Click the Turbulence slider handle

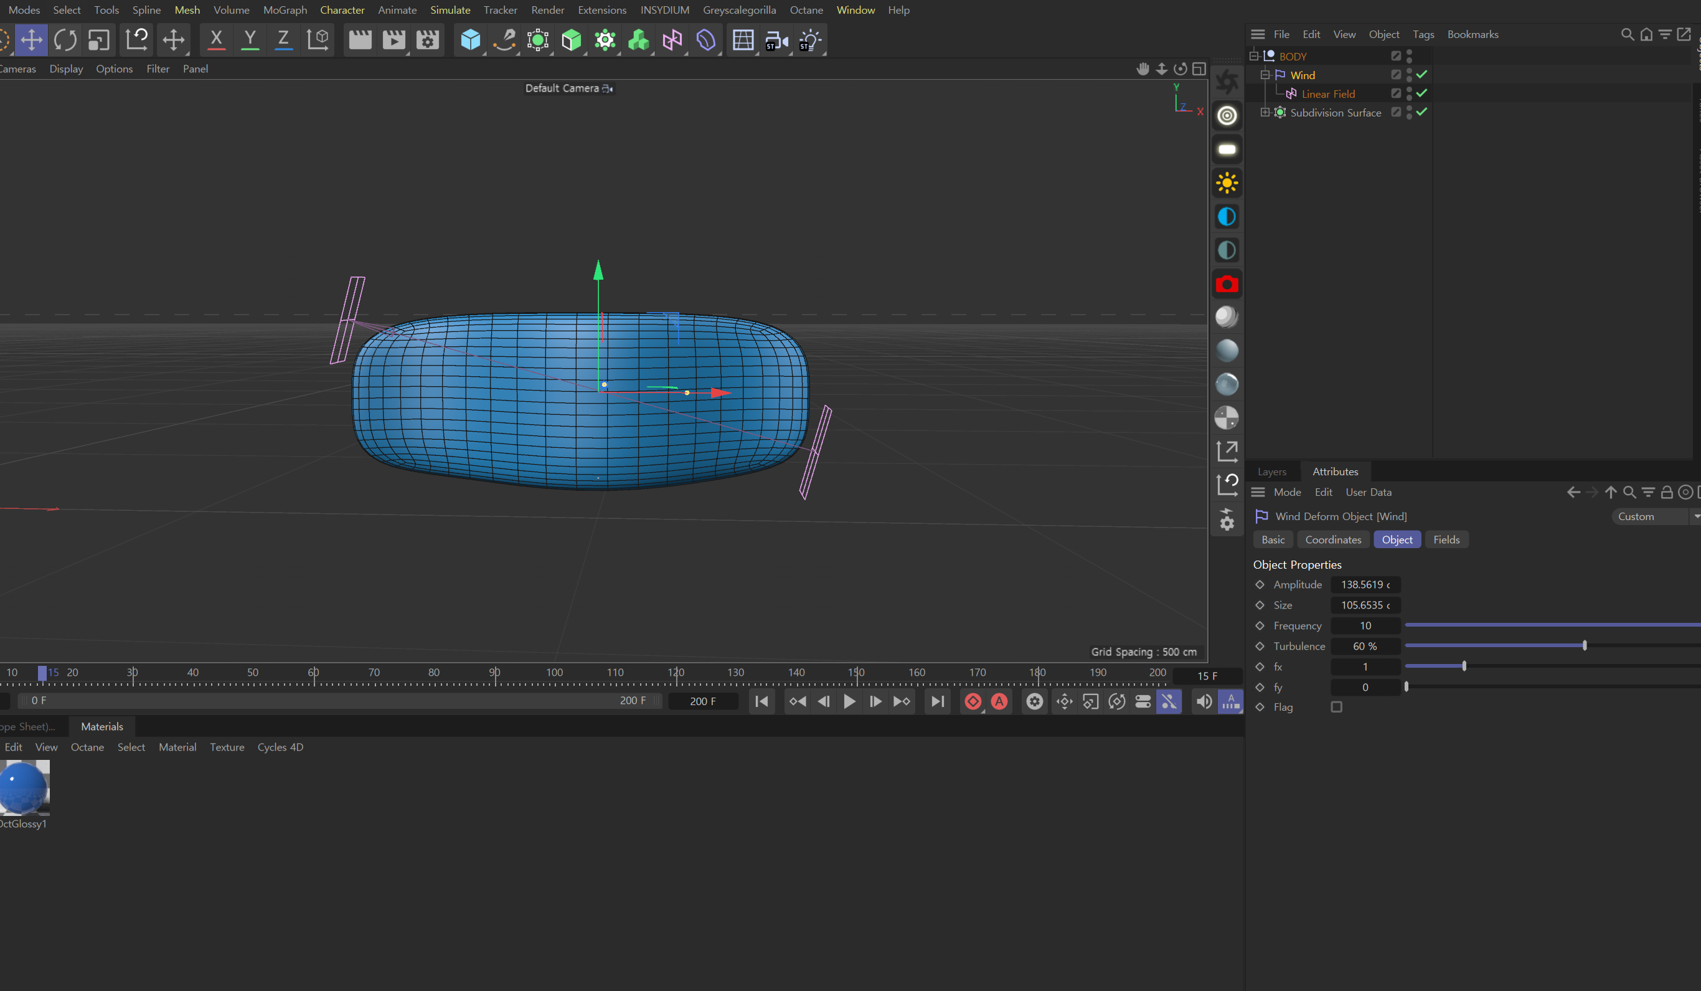(x=1584, y=646)
